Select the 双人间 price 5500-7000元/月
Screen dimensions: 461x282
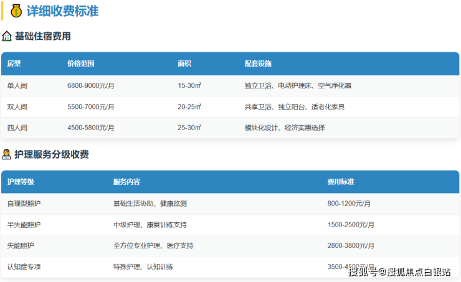tap(91, 107)
